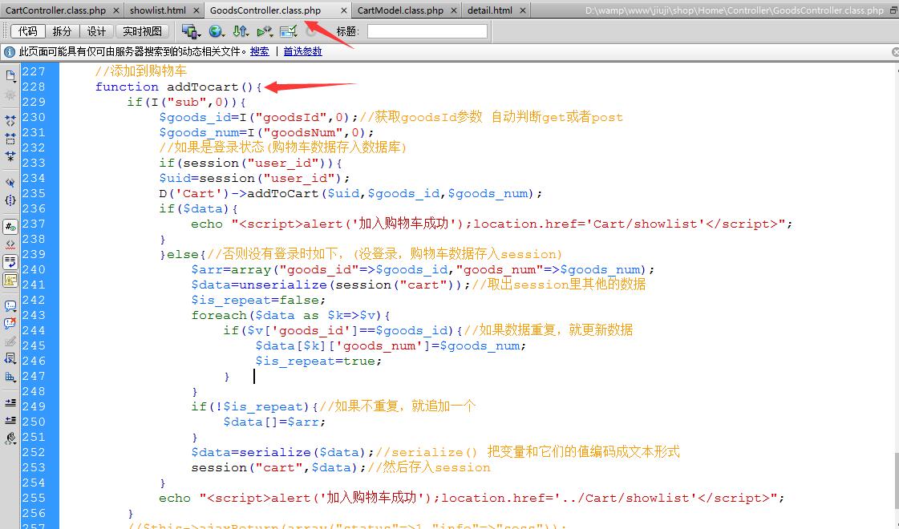Click the Select Parent Tag icon
The image size is (899, 529).
(x=10, y=183)
